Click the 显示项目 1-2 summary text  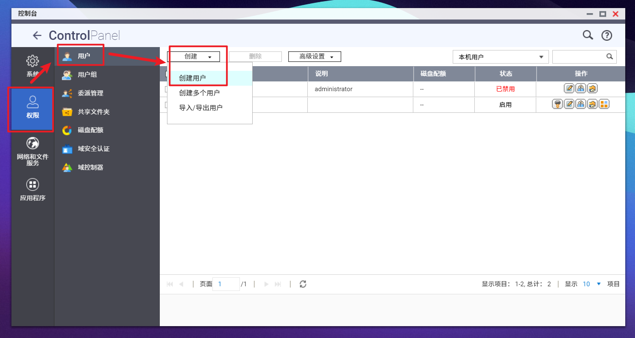coord(516,284)
